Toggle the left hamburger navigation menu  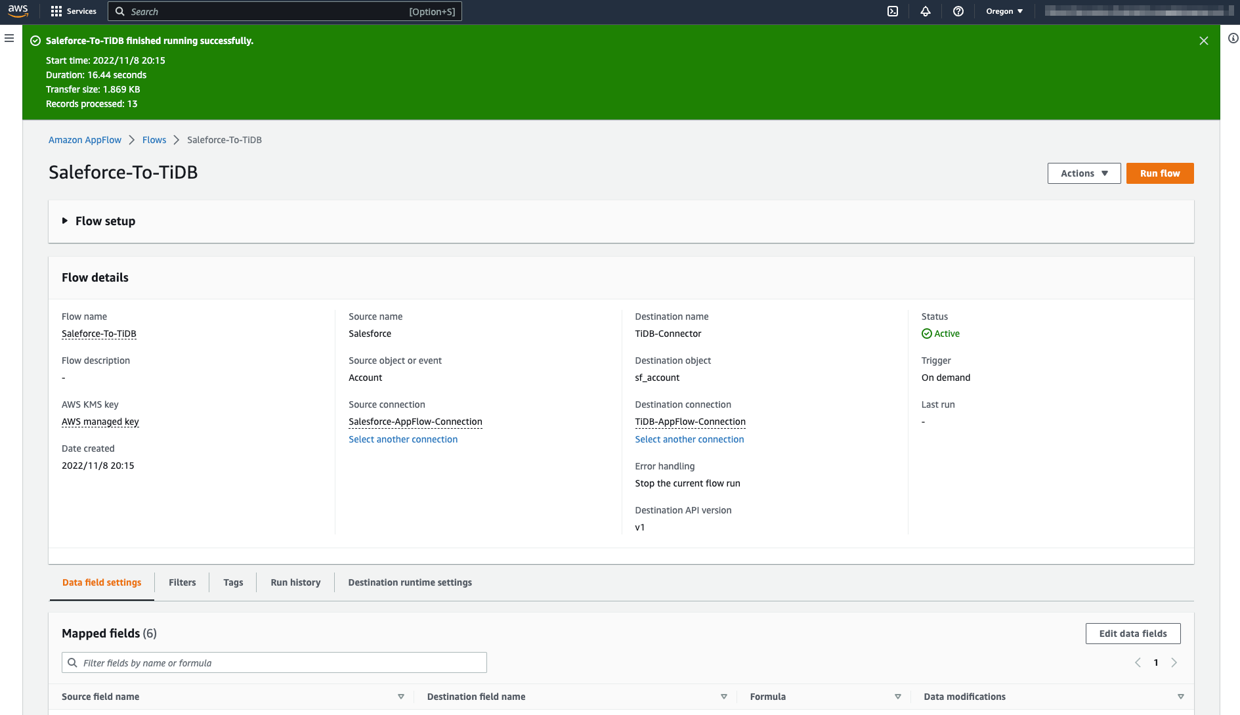coord(9,38)
